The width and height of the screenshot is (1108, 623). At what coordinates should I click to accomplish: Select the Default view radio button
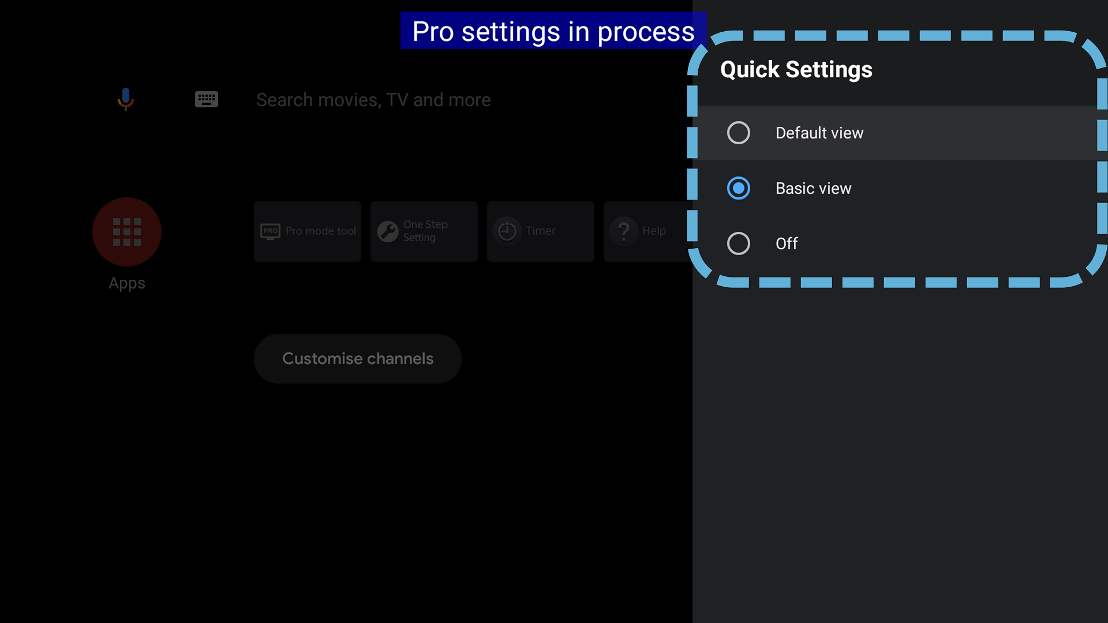pyautogui.click(x=739, y=133)
